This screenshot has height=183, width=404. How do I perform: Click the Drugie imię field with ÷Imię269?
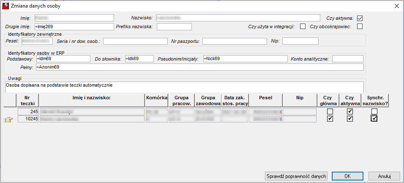tap(74, 27)
